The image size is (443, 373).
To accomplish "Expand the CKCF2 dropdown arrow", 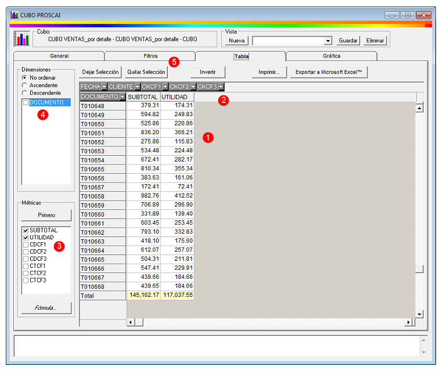I will click(x=193, y=87).
